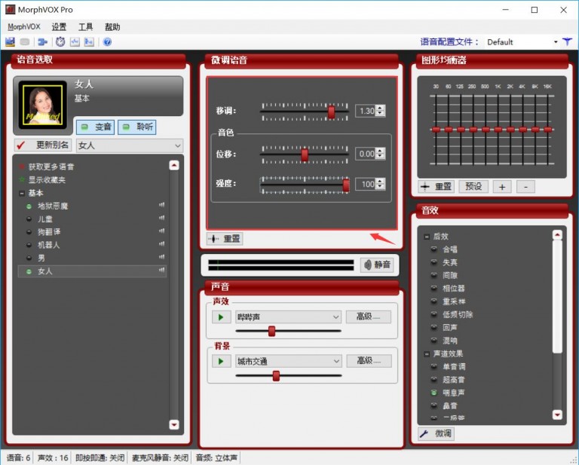The image size is (579, 465).
Task: Click the 预设 equalizer preset button
Action: coord(473,186)
